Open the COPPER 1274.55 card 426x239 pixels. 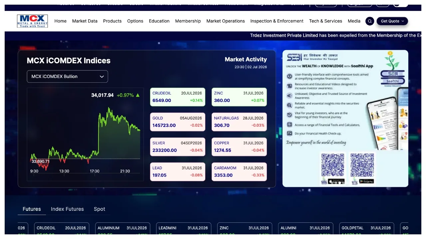[x=239, y=147]
